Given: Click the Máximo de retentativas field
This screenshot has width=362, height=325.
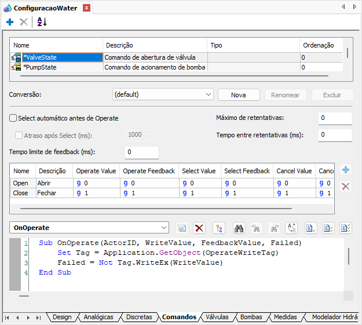Looking at the screenshot, I should [x=335, y=118].
